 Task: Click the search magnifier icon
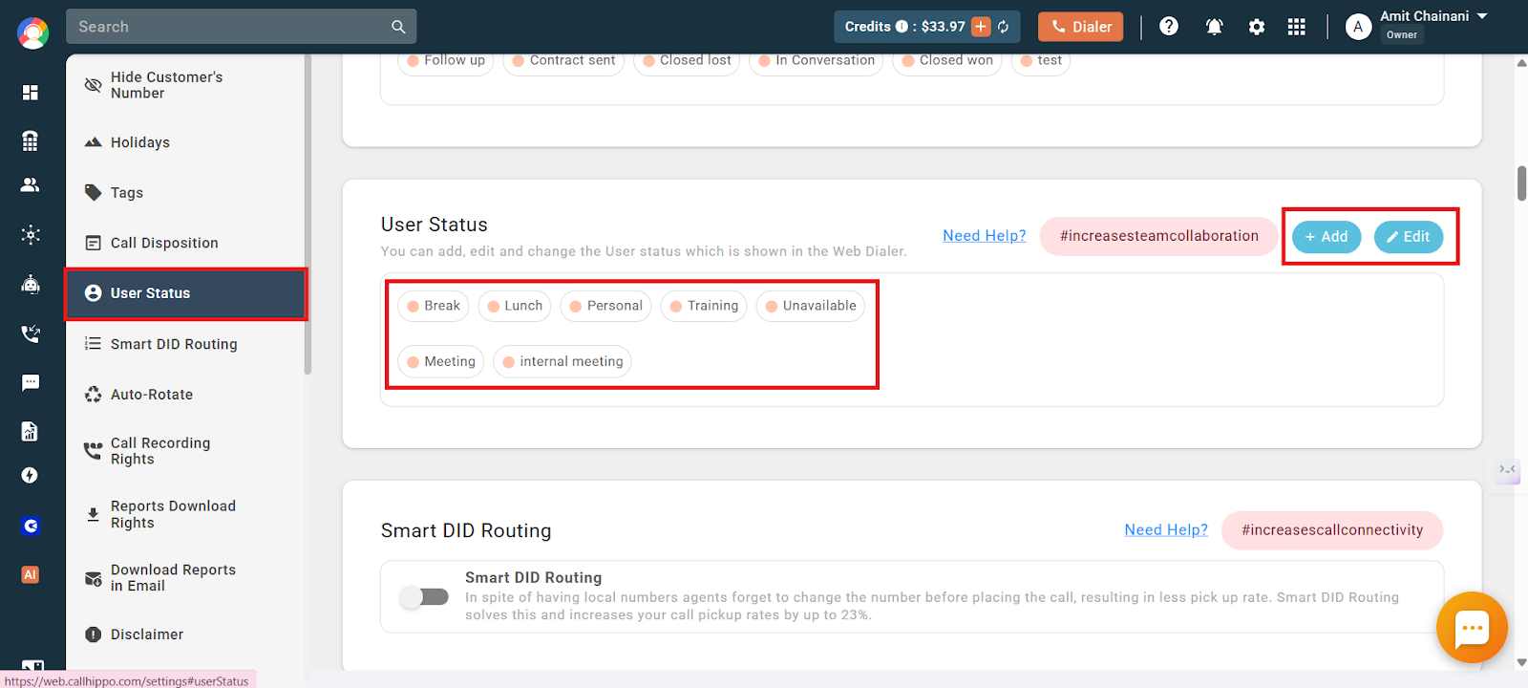coord(398,27)
